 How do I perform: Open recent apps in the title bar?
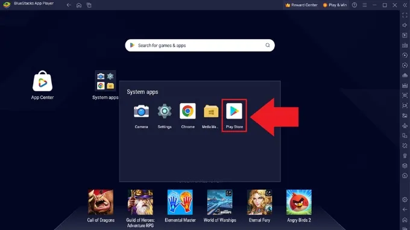coord(89,5)
